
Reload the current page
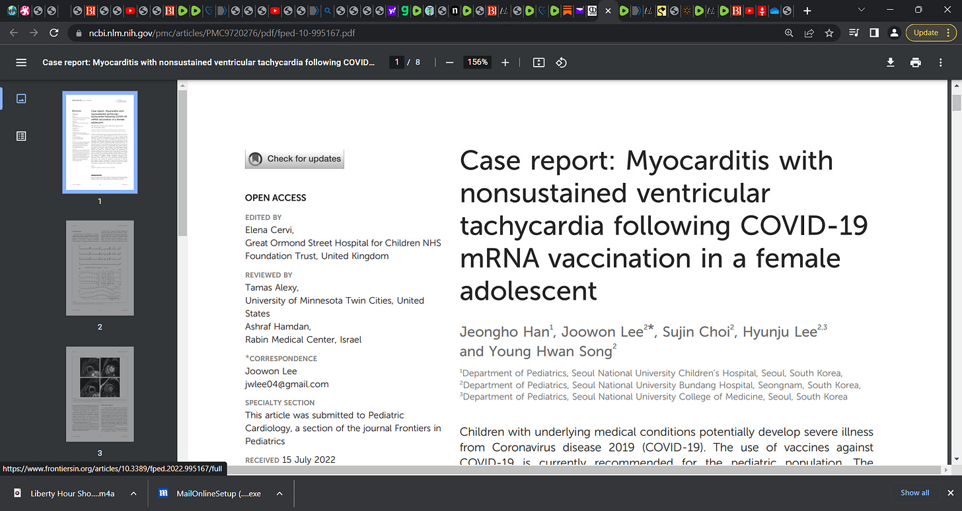[55, 32]
